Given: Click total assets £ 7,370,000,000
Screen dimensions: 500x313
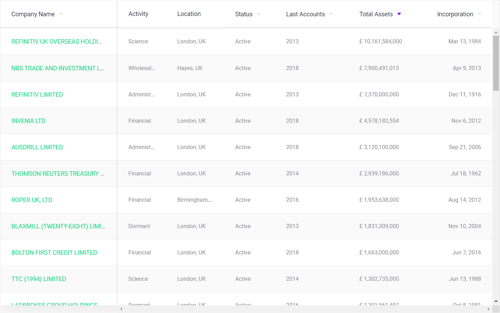Looking at the screenshot, I should (379, 94).
